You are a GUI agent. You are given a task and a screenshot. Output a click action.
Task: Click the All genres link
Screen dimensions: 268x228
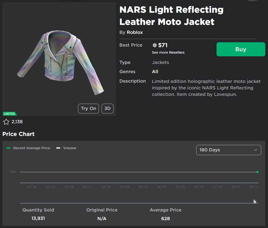(x=155, y=71)
